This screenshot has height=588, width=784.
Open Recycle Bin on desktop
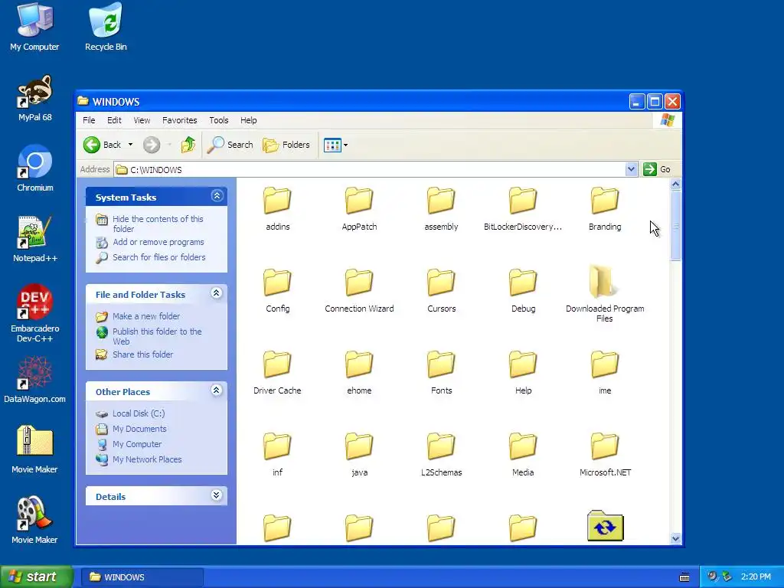[106, 27]
